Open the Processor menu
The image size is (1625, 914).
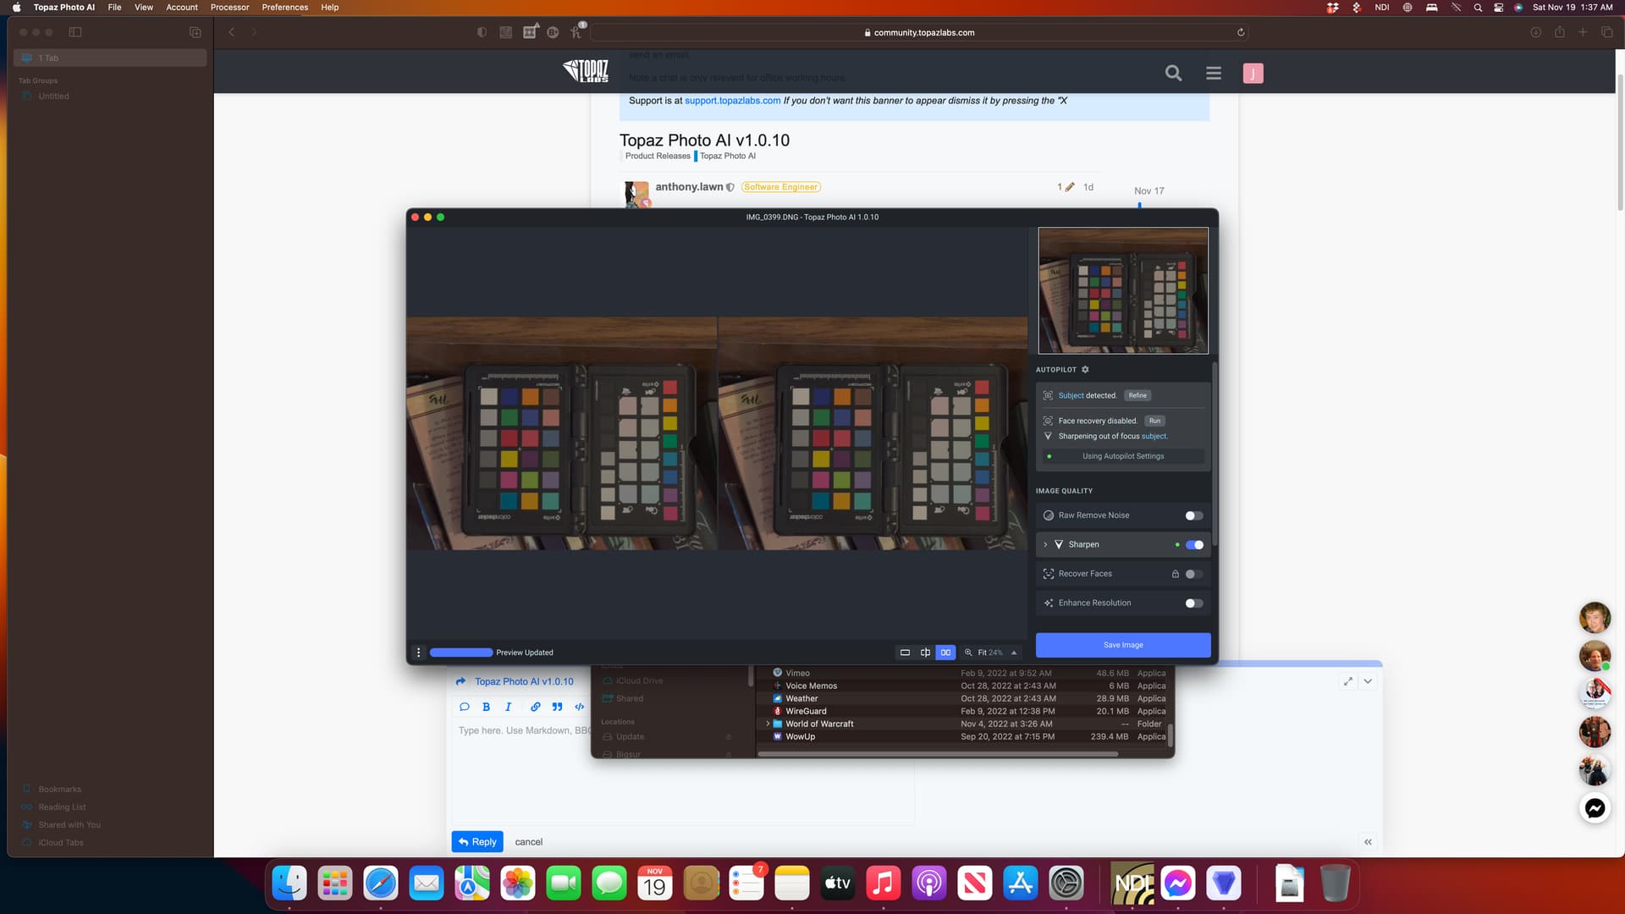point(229,7)
